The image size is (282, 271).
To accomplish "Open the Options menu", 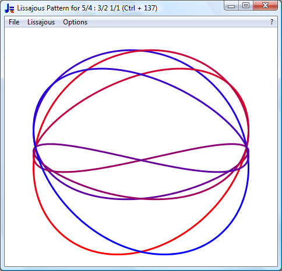I will click(75, 22).
